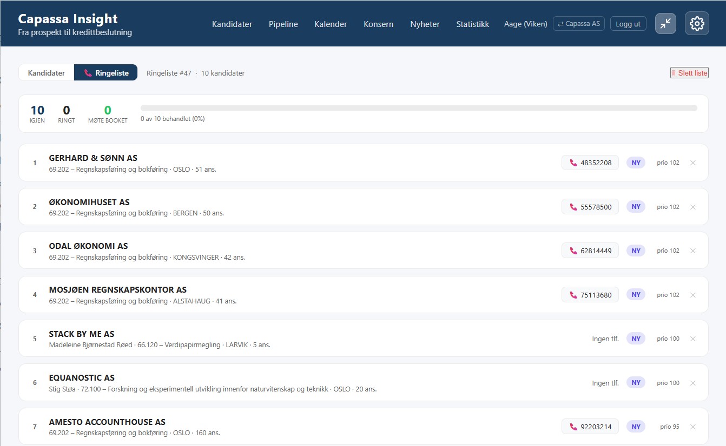Click NY status badge for AMESTO ACCOUNTHOUSE AS
The width and height of the screenshot is (726, 446).
pyautogui.click(x=636, y=427)
